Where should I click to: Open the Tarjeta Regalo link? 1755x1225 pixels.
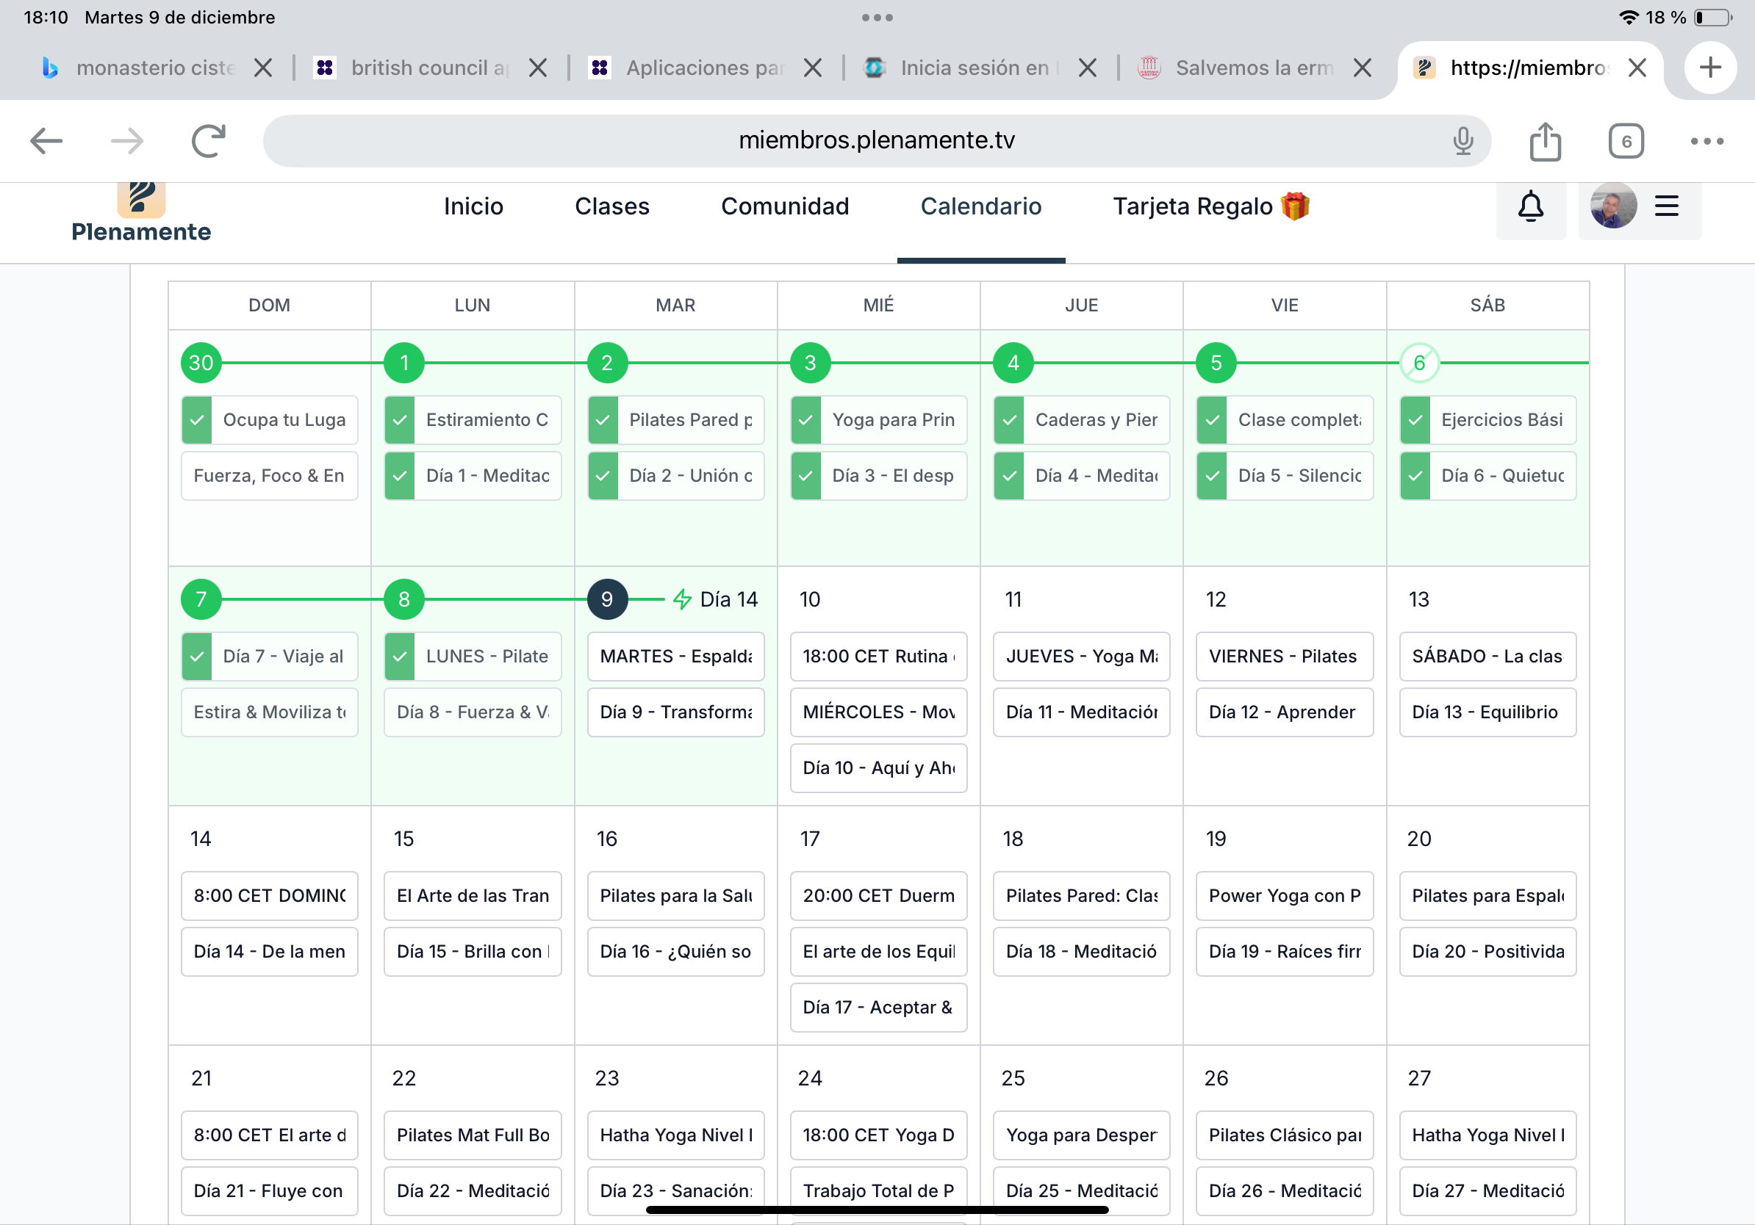[x=1210, y=206]
